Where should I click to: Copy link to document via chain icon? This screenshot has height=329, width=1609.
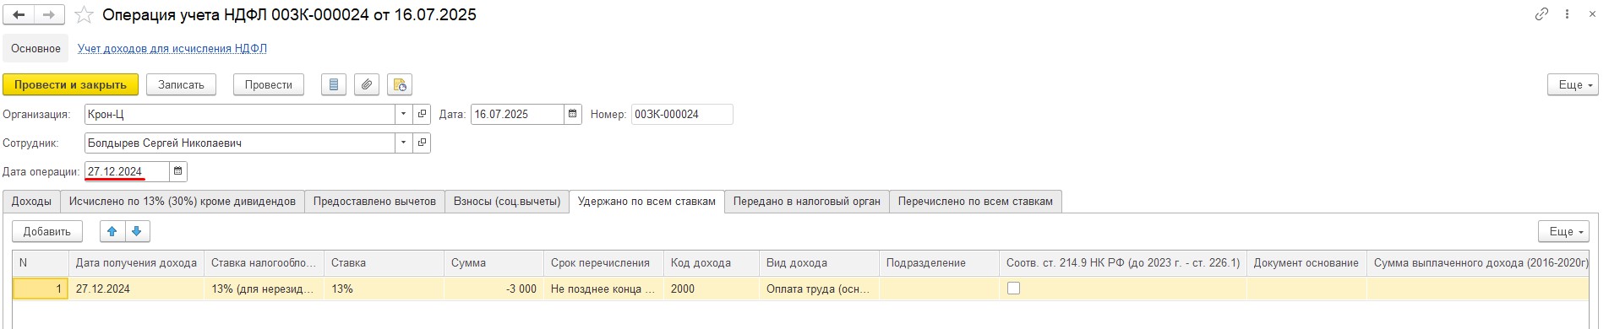pyautogui.click(x=1541, y=14)
